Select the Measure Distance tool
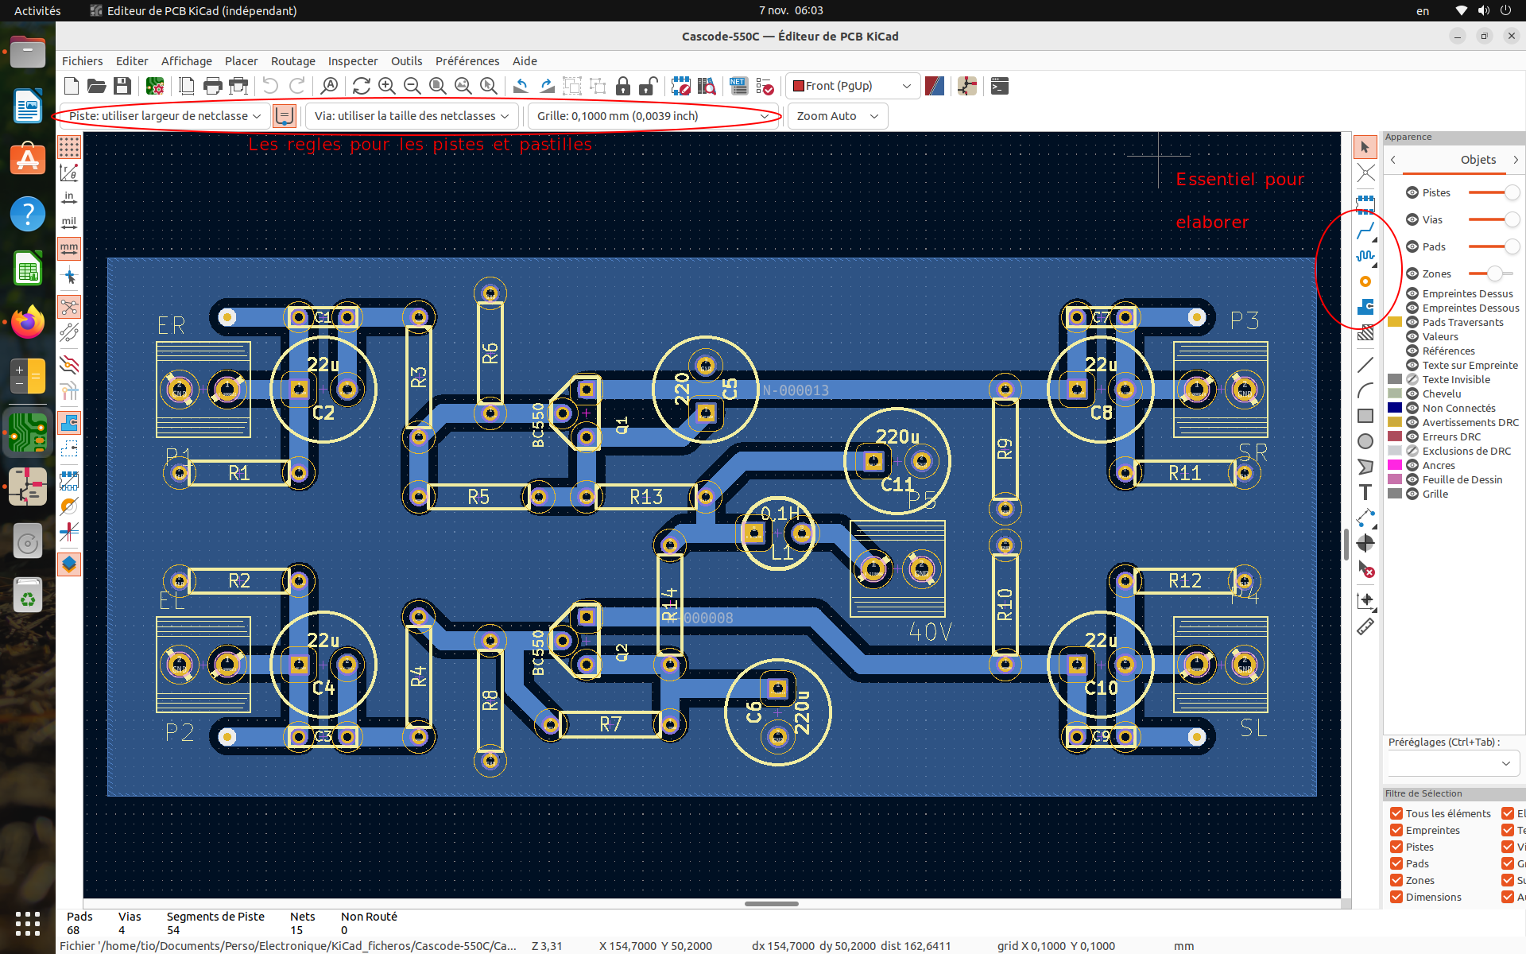Viewport: 1526px width, 954px height. [1365, 626]
